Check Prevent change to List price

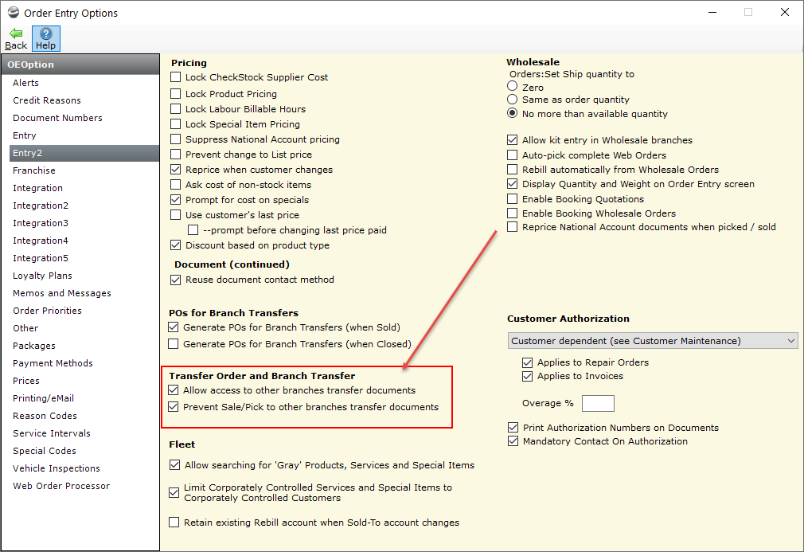point(175,155)
